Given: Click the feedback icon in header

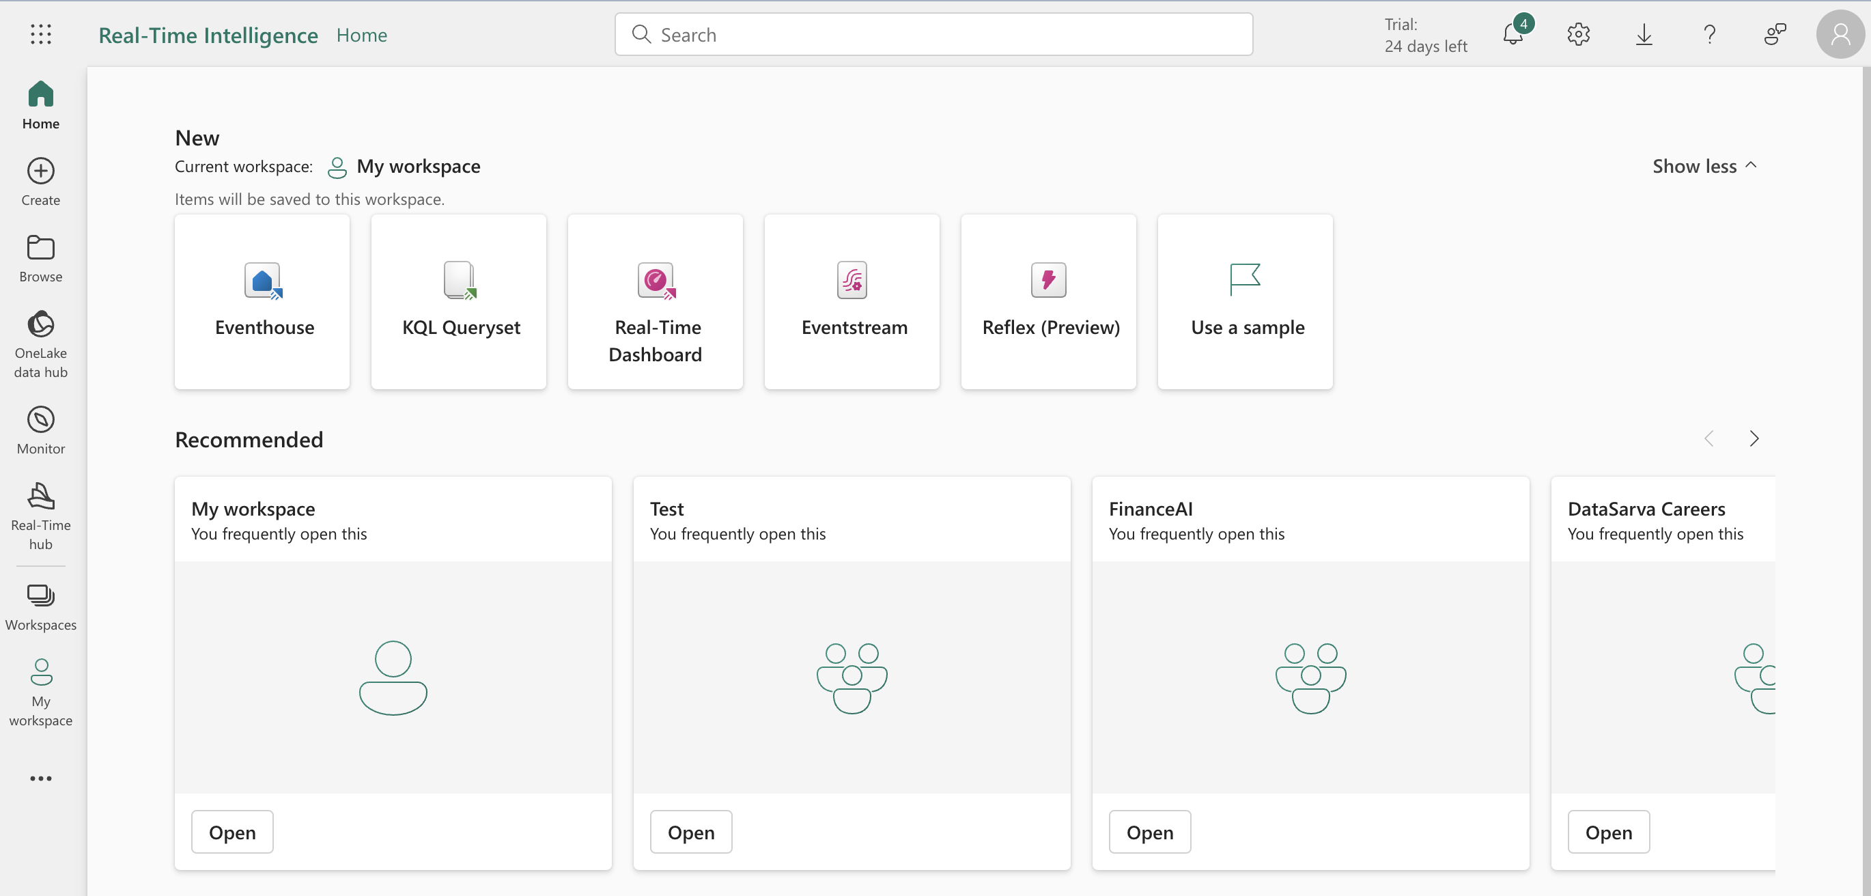Looking at the screenshot, I should (1775, 34).
